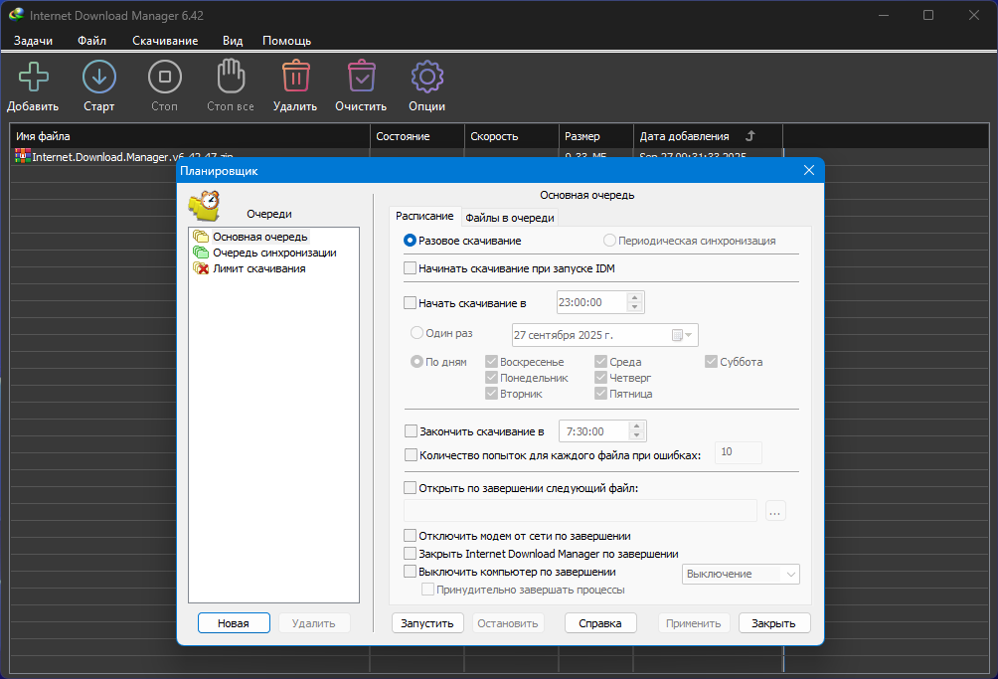The image size is (998, 679).
Task: Open Опции gear icon
Action: pyautogui.click(x=426, y=78)
